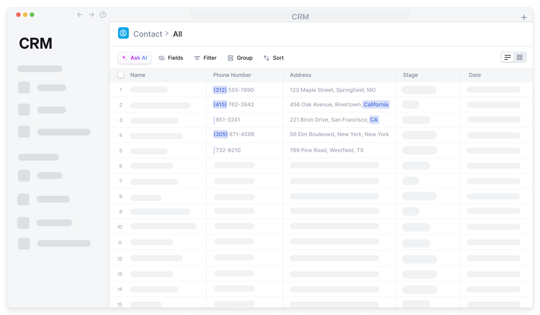This screenshot has height=315, width=540.
Task: Open history with the clock icon
Action: click(103, 15)
